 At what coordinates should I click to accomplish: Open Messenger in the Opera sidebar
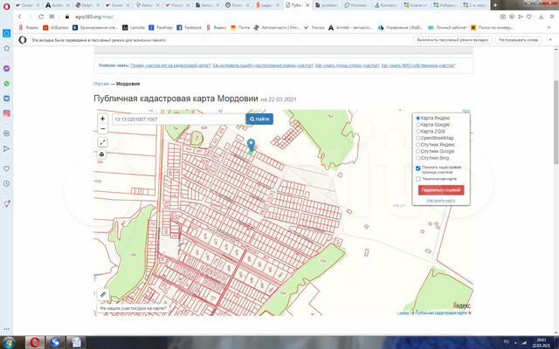tap(6, 68)
